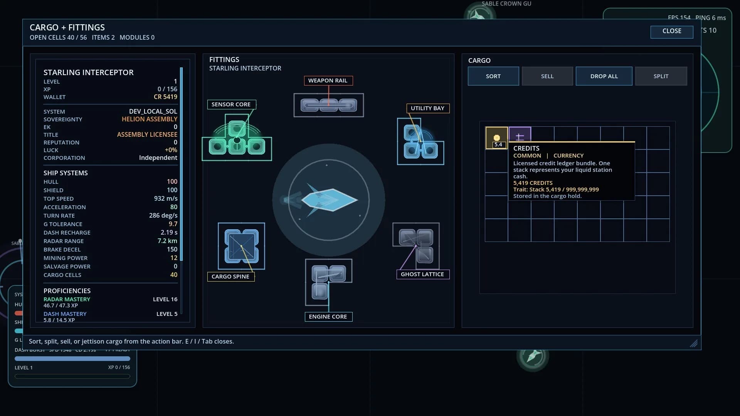The width and height of the screenshot is (740, 416).
Task: Click the Mining Power 12 value
Action: coord(174,258)
